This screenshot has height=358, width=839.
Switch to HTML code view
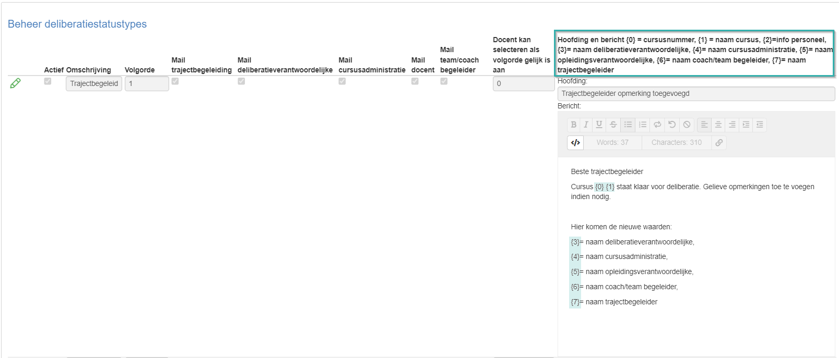(x=575, y=142)
